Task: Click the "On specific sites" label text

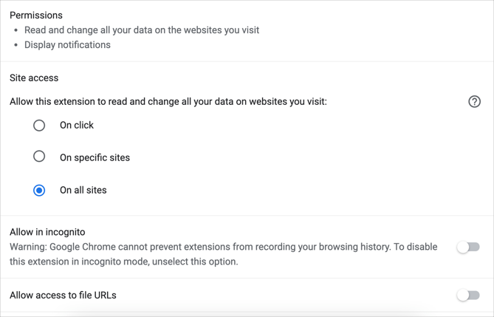Action: click(95, 157)
